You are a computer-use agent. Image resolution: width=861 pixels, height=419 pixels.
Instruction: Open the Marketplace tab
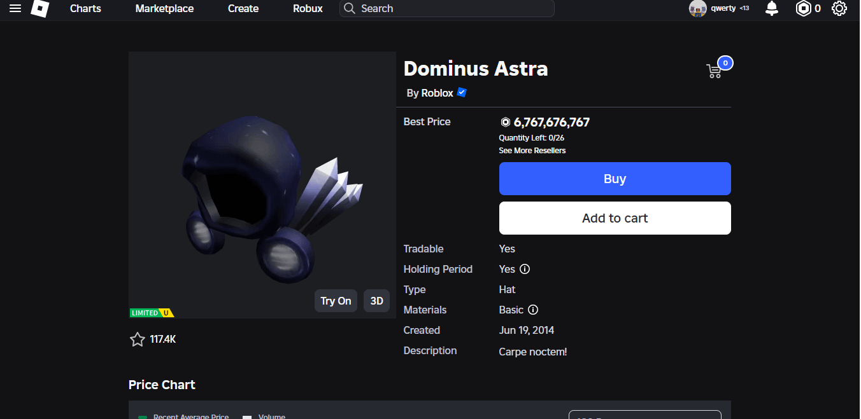[164, 8]
